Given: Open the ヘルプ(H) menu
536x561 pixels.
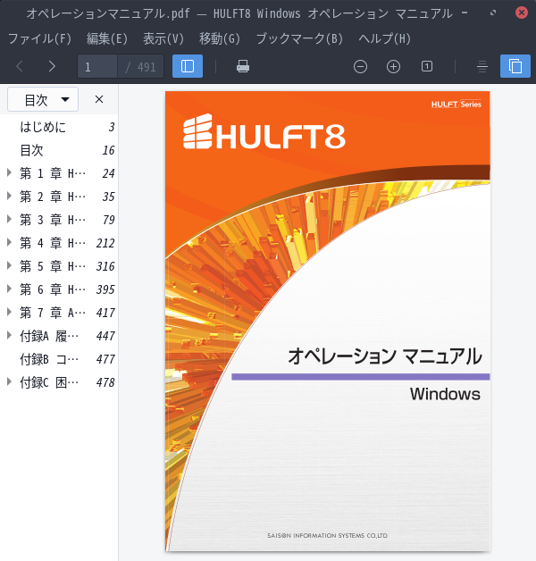Looking at the screenshot, I should pos(385,38).
